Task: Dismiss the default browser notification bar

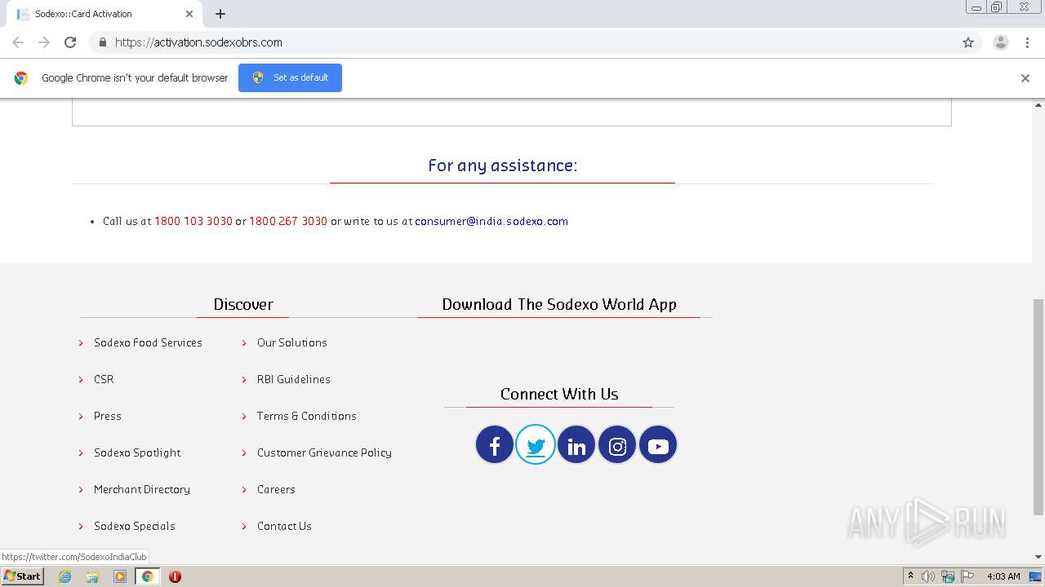Action: pyautogui.click(x=1025, y=78)
